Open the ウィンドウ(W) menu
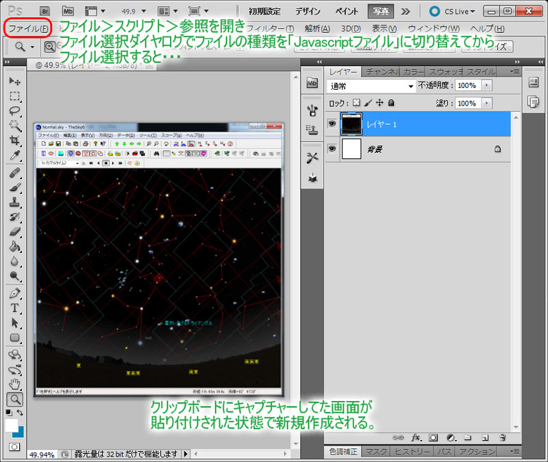Viewport: 548px width, 462px height. click(434, 28)
